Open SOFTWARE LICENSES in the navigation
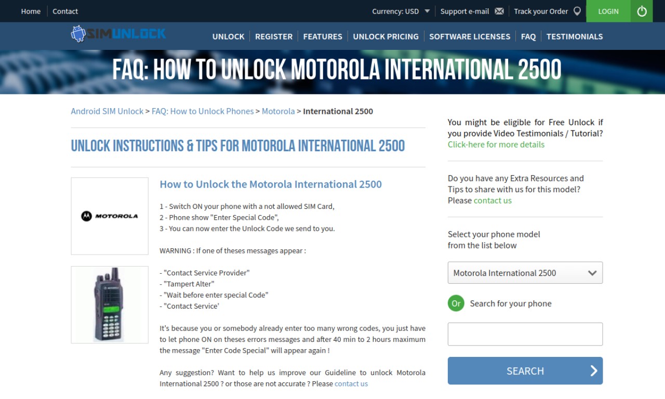Image resolution: width=665 pixels, height=399 pixels. [470, 36]
